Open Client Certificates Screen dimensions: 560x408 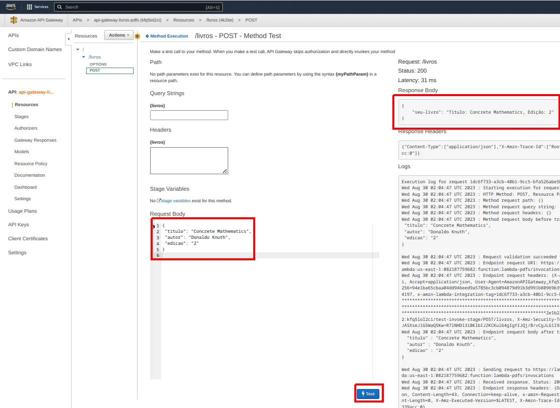coord(28,239)
